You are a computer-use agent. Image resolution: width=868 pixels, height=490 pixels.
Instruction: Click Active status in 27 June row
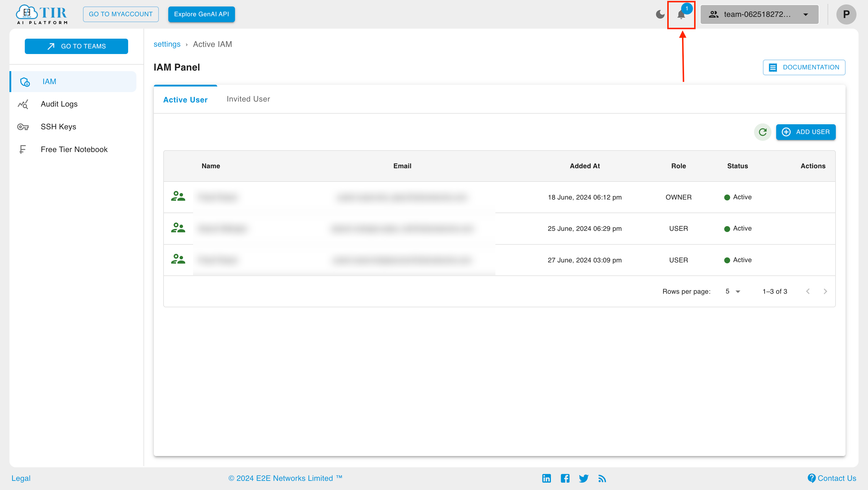738,260
